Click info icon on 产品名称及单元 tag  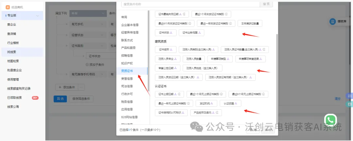pos(217,113)
